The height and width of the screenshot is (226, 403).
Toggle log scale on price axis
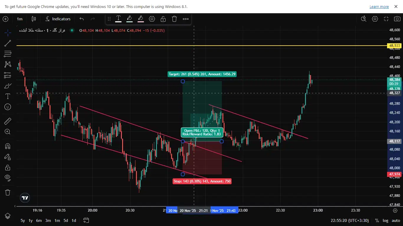click(386, 220)
